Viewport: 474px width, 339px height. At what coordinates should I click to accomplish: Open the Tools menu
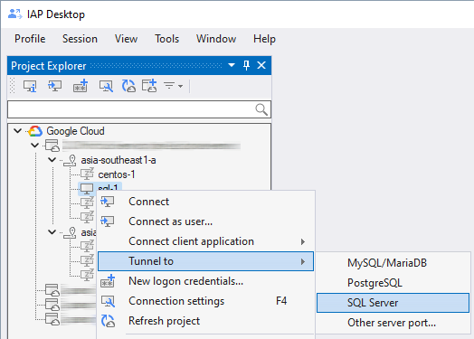(x=166, y=39)
